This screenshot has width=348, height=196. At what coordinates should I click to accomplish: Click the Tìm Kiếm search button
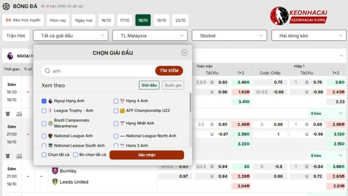[x=169, y=71]
